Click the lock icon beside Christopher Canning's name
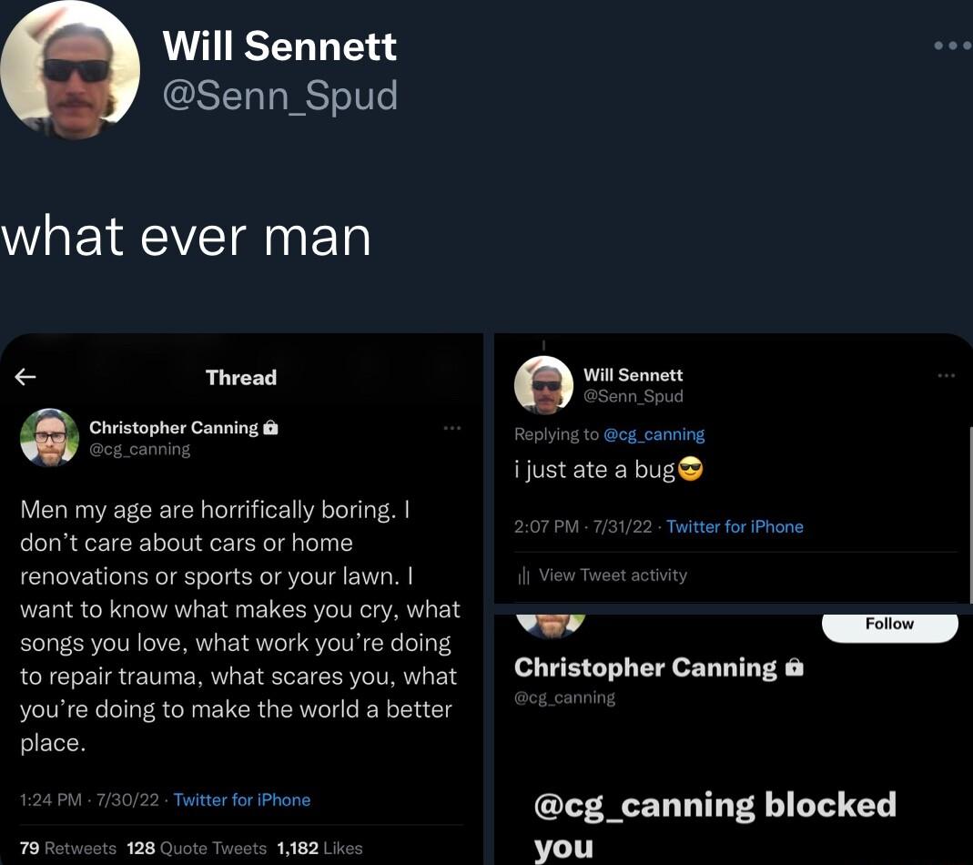This screenshot has height=865, width=973. (x=270, y=427)
